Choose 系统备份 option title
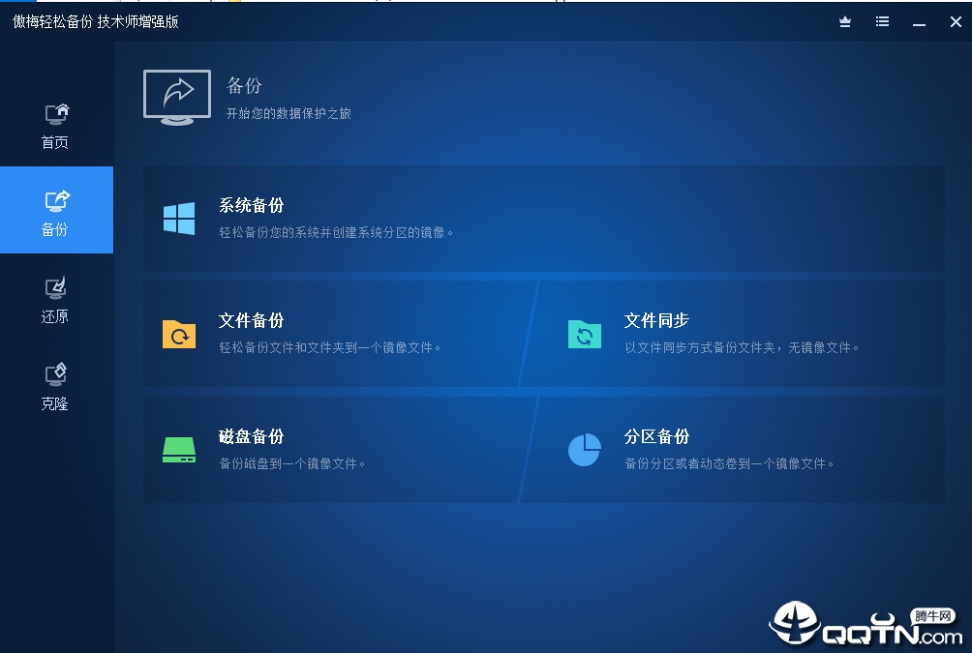The width and height of the screenshot is (972, 653). (252, 205)
